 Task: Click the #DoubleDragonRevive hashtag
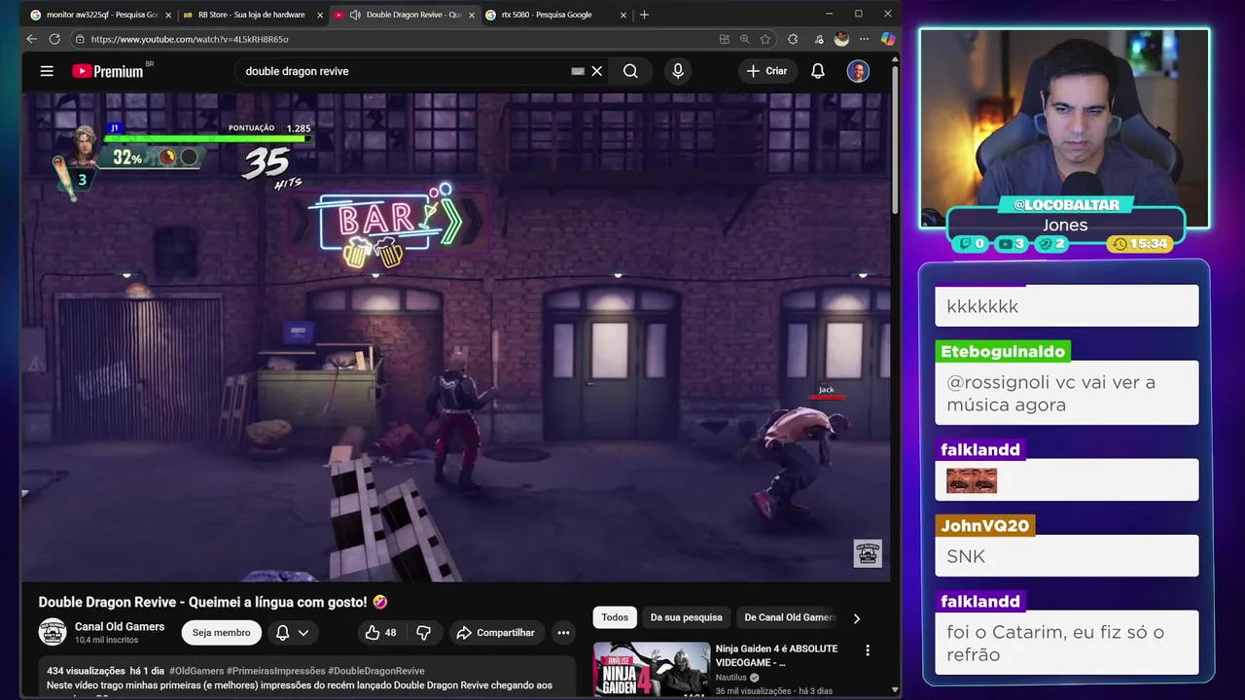pos(376,671)
